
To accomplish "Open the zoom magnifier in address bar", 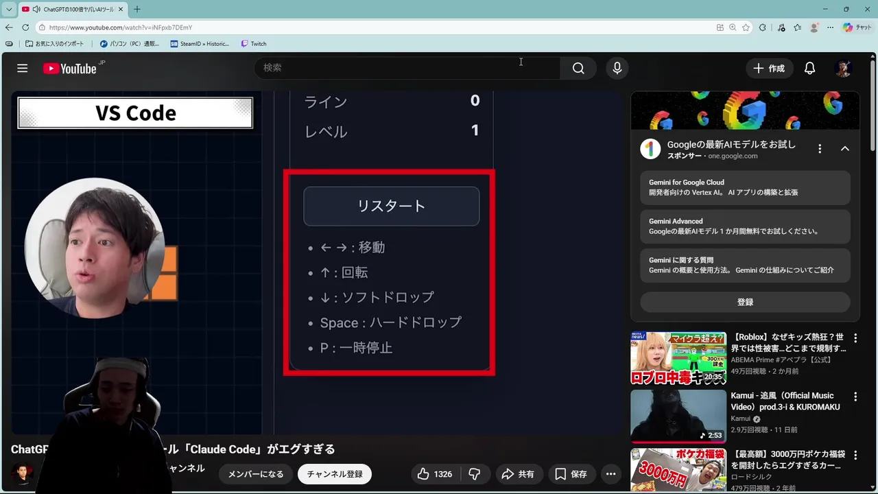I will [x=733, y=27].
